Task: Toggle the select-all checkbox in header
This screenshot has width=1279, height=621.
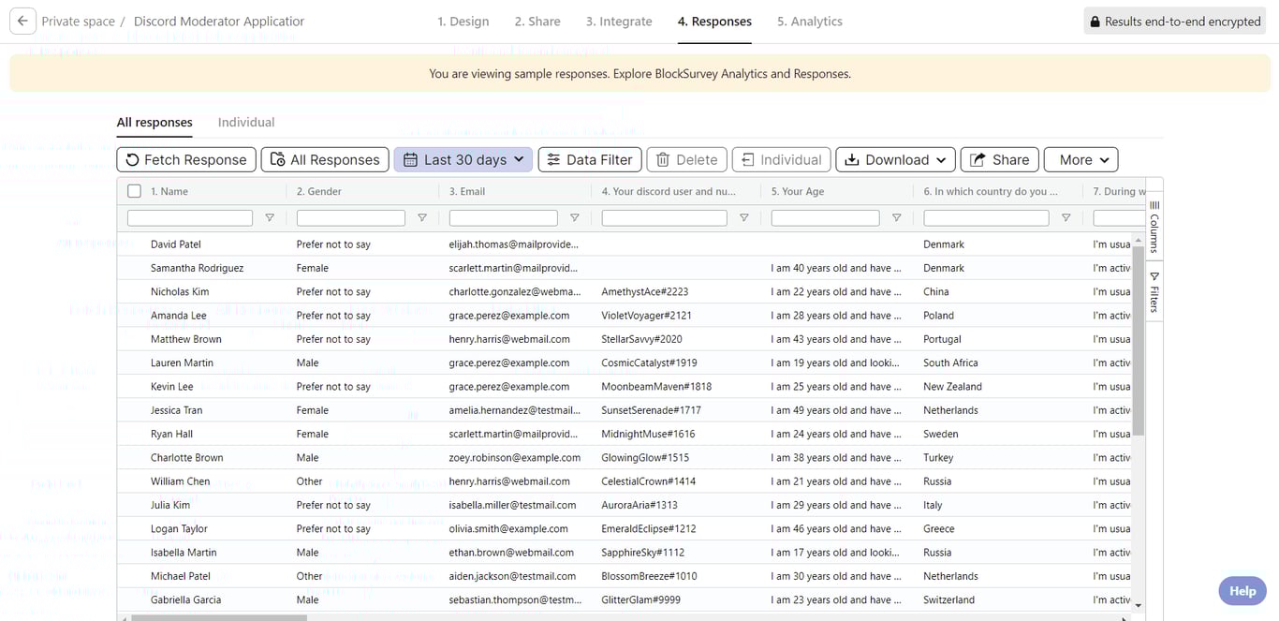Action: pos(134,191)
